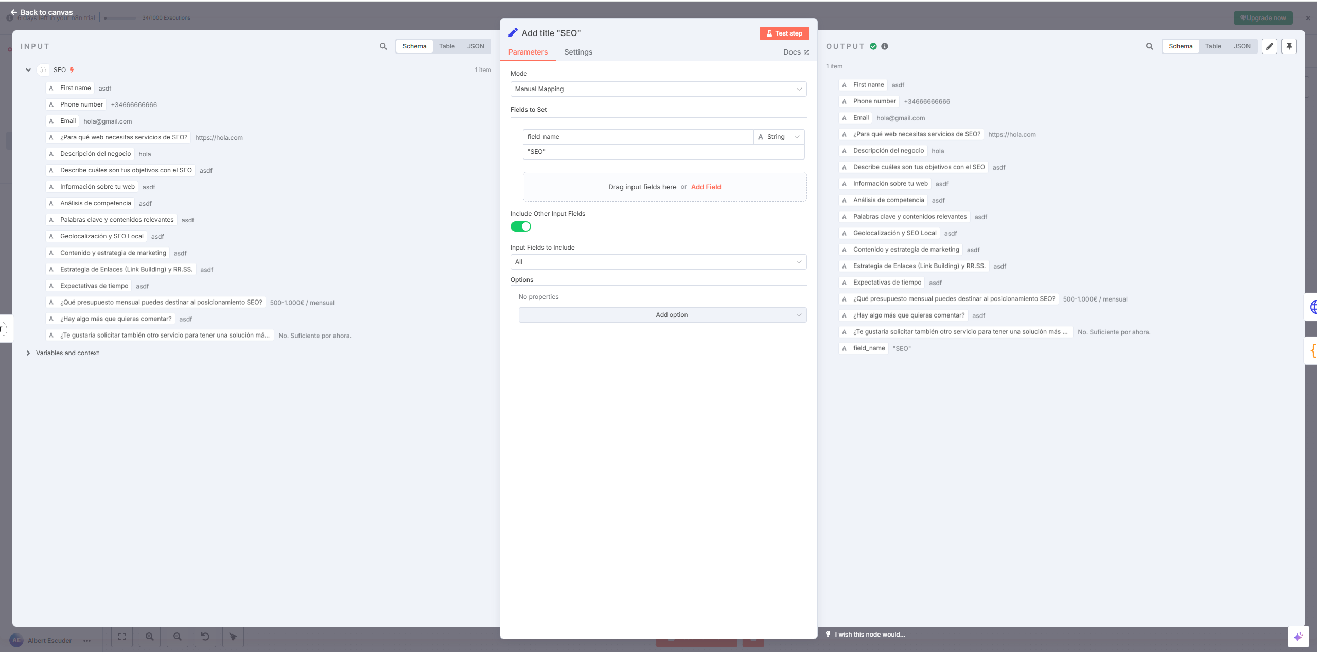Click the Add Field link
Viewport: 1317px width, 652px height.
point(706,187)
